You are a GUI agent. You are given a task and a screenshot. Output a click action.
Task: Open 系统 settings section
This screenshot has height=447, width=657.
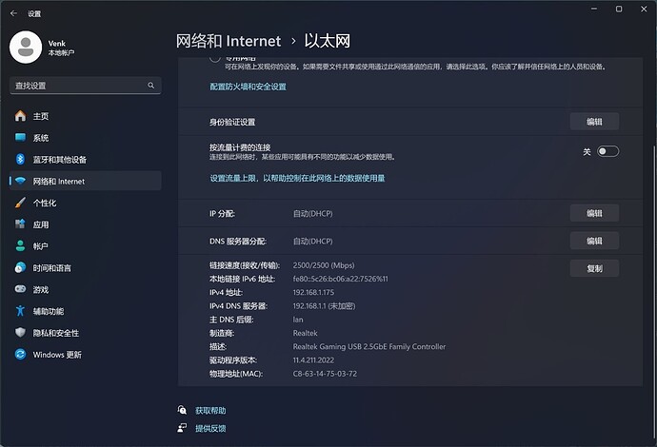pyautogui.click(x=86, y=138)
